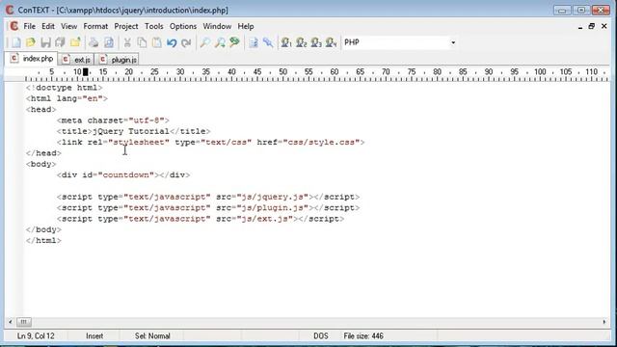Open the Window menu

[217, 26]
